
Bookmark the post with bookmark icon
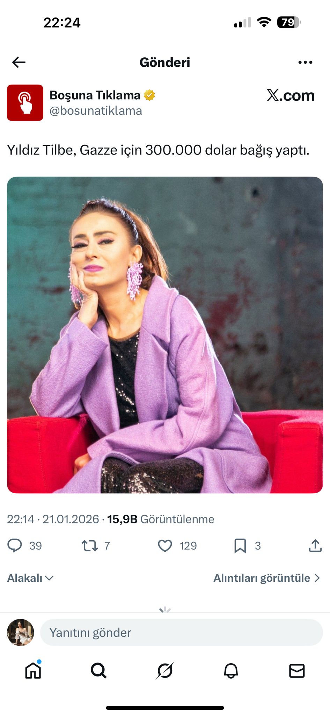point(240,545)
